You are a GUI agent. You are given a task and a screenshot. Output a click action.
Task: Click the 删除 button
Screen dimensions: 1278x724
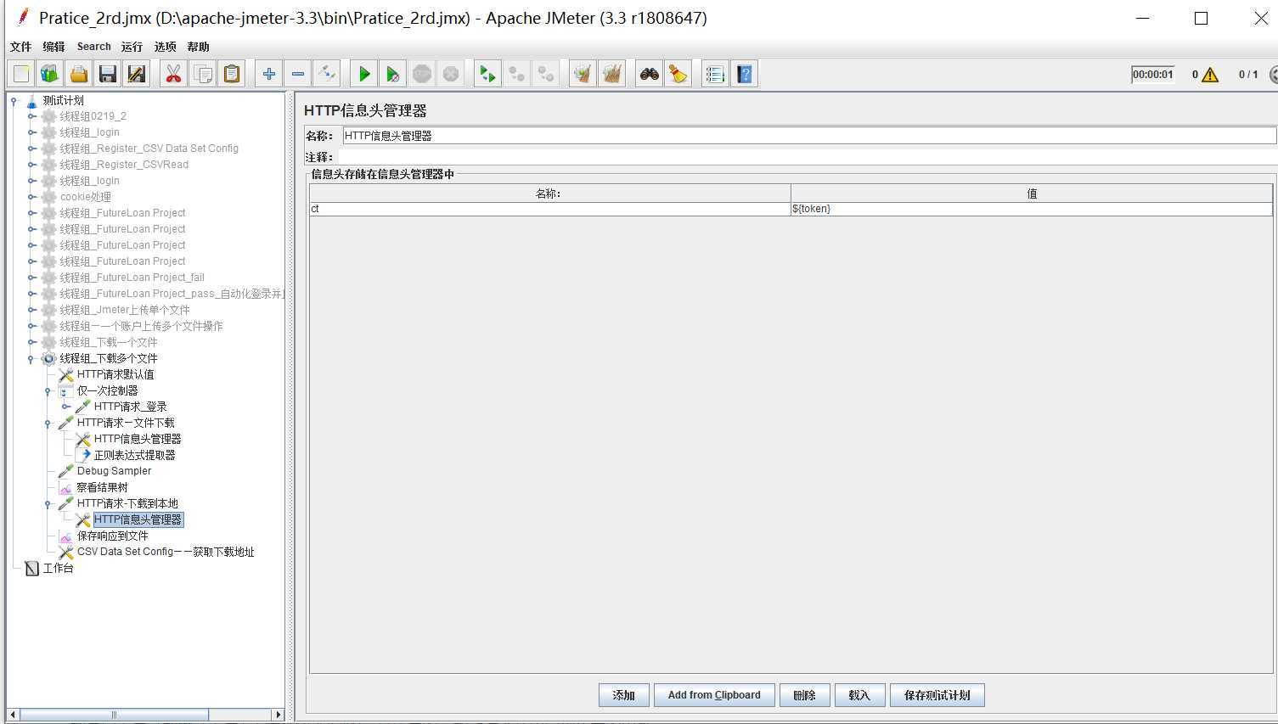click(805, 695)
